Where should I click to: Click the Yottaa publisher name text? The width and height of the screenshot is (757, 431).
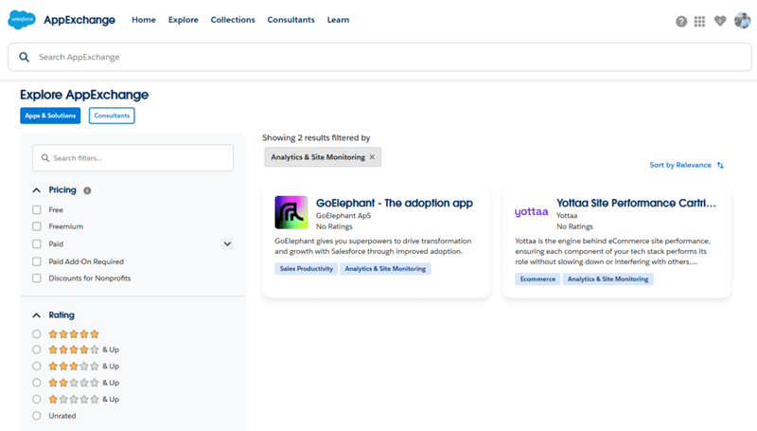click(567, 216)
